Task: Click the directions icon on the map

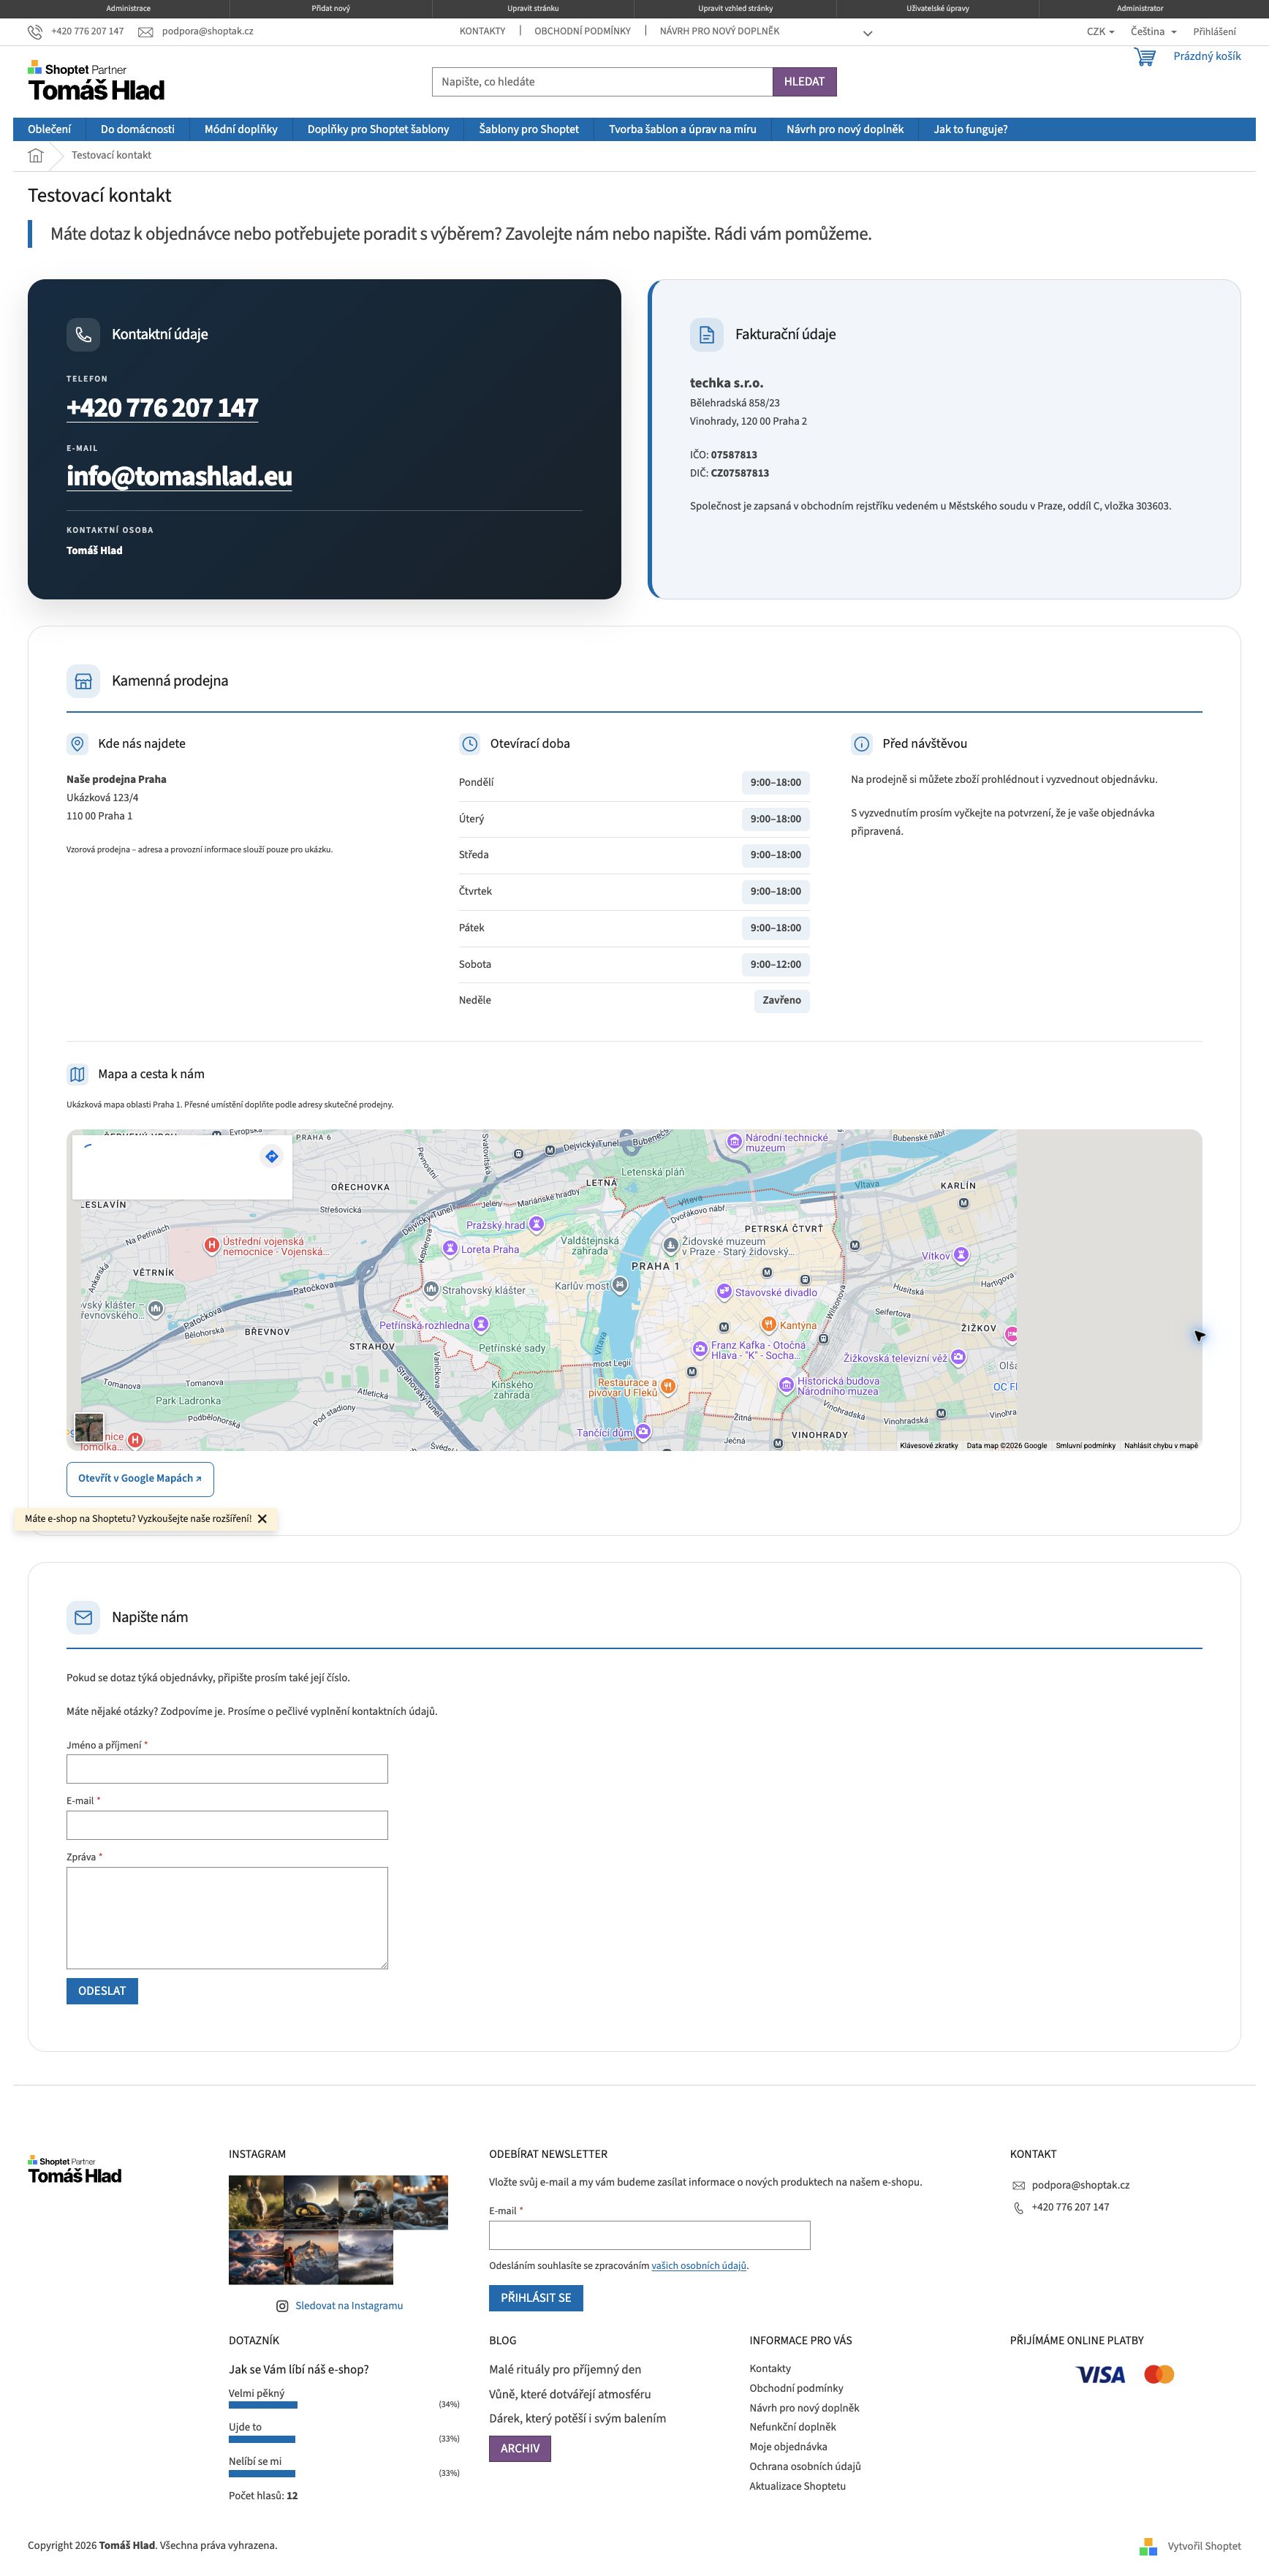Action: point(271,1156)
